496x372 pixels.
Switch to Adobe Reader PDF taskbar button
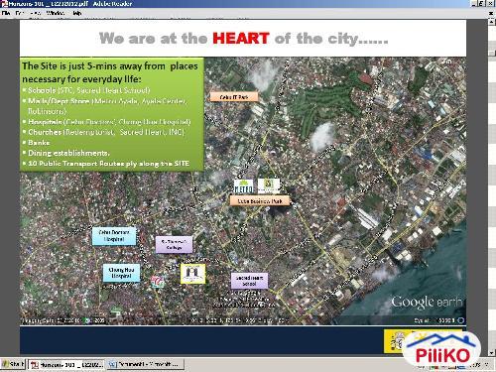66,365
